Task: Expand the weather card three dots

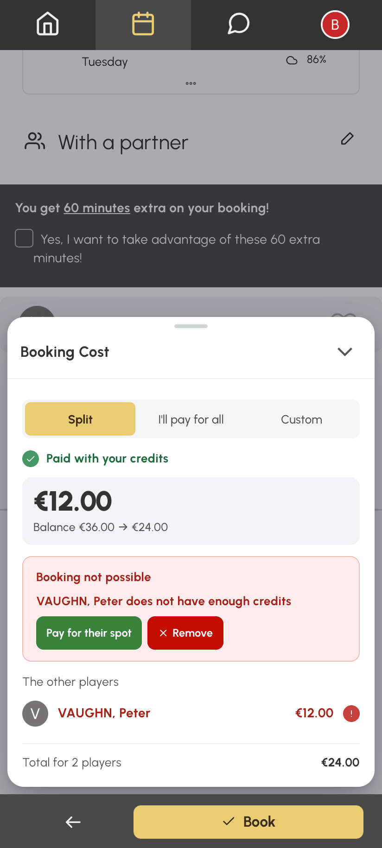Action: 191,83
